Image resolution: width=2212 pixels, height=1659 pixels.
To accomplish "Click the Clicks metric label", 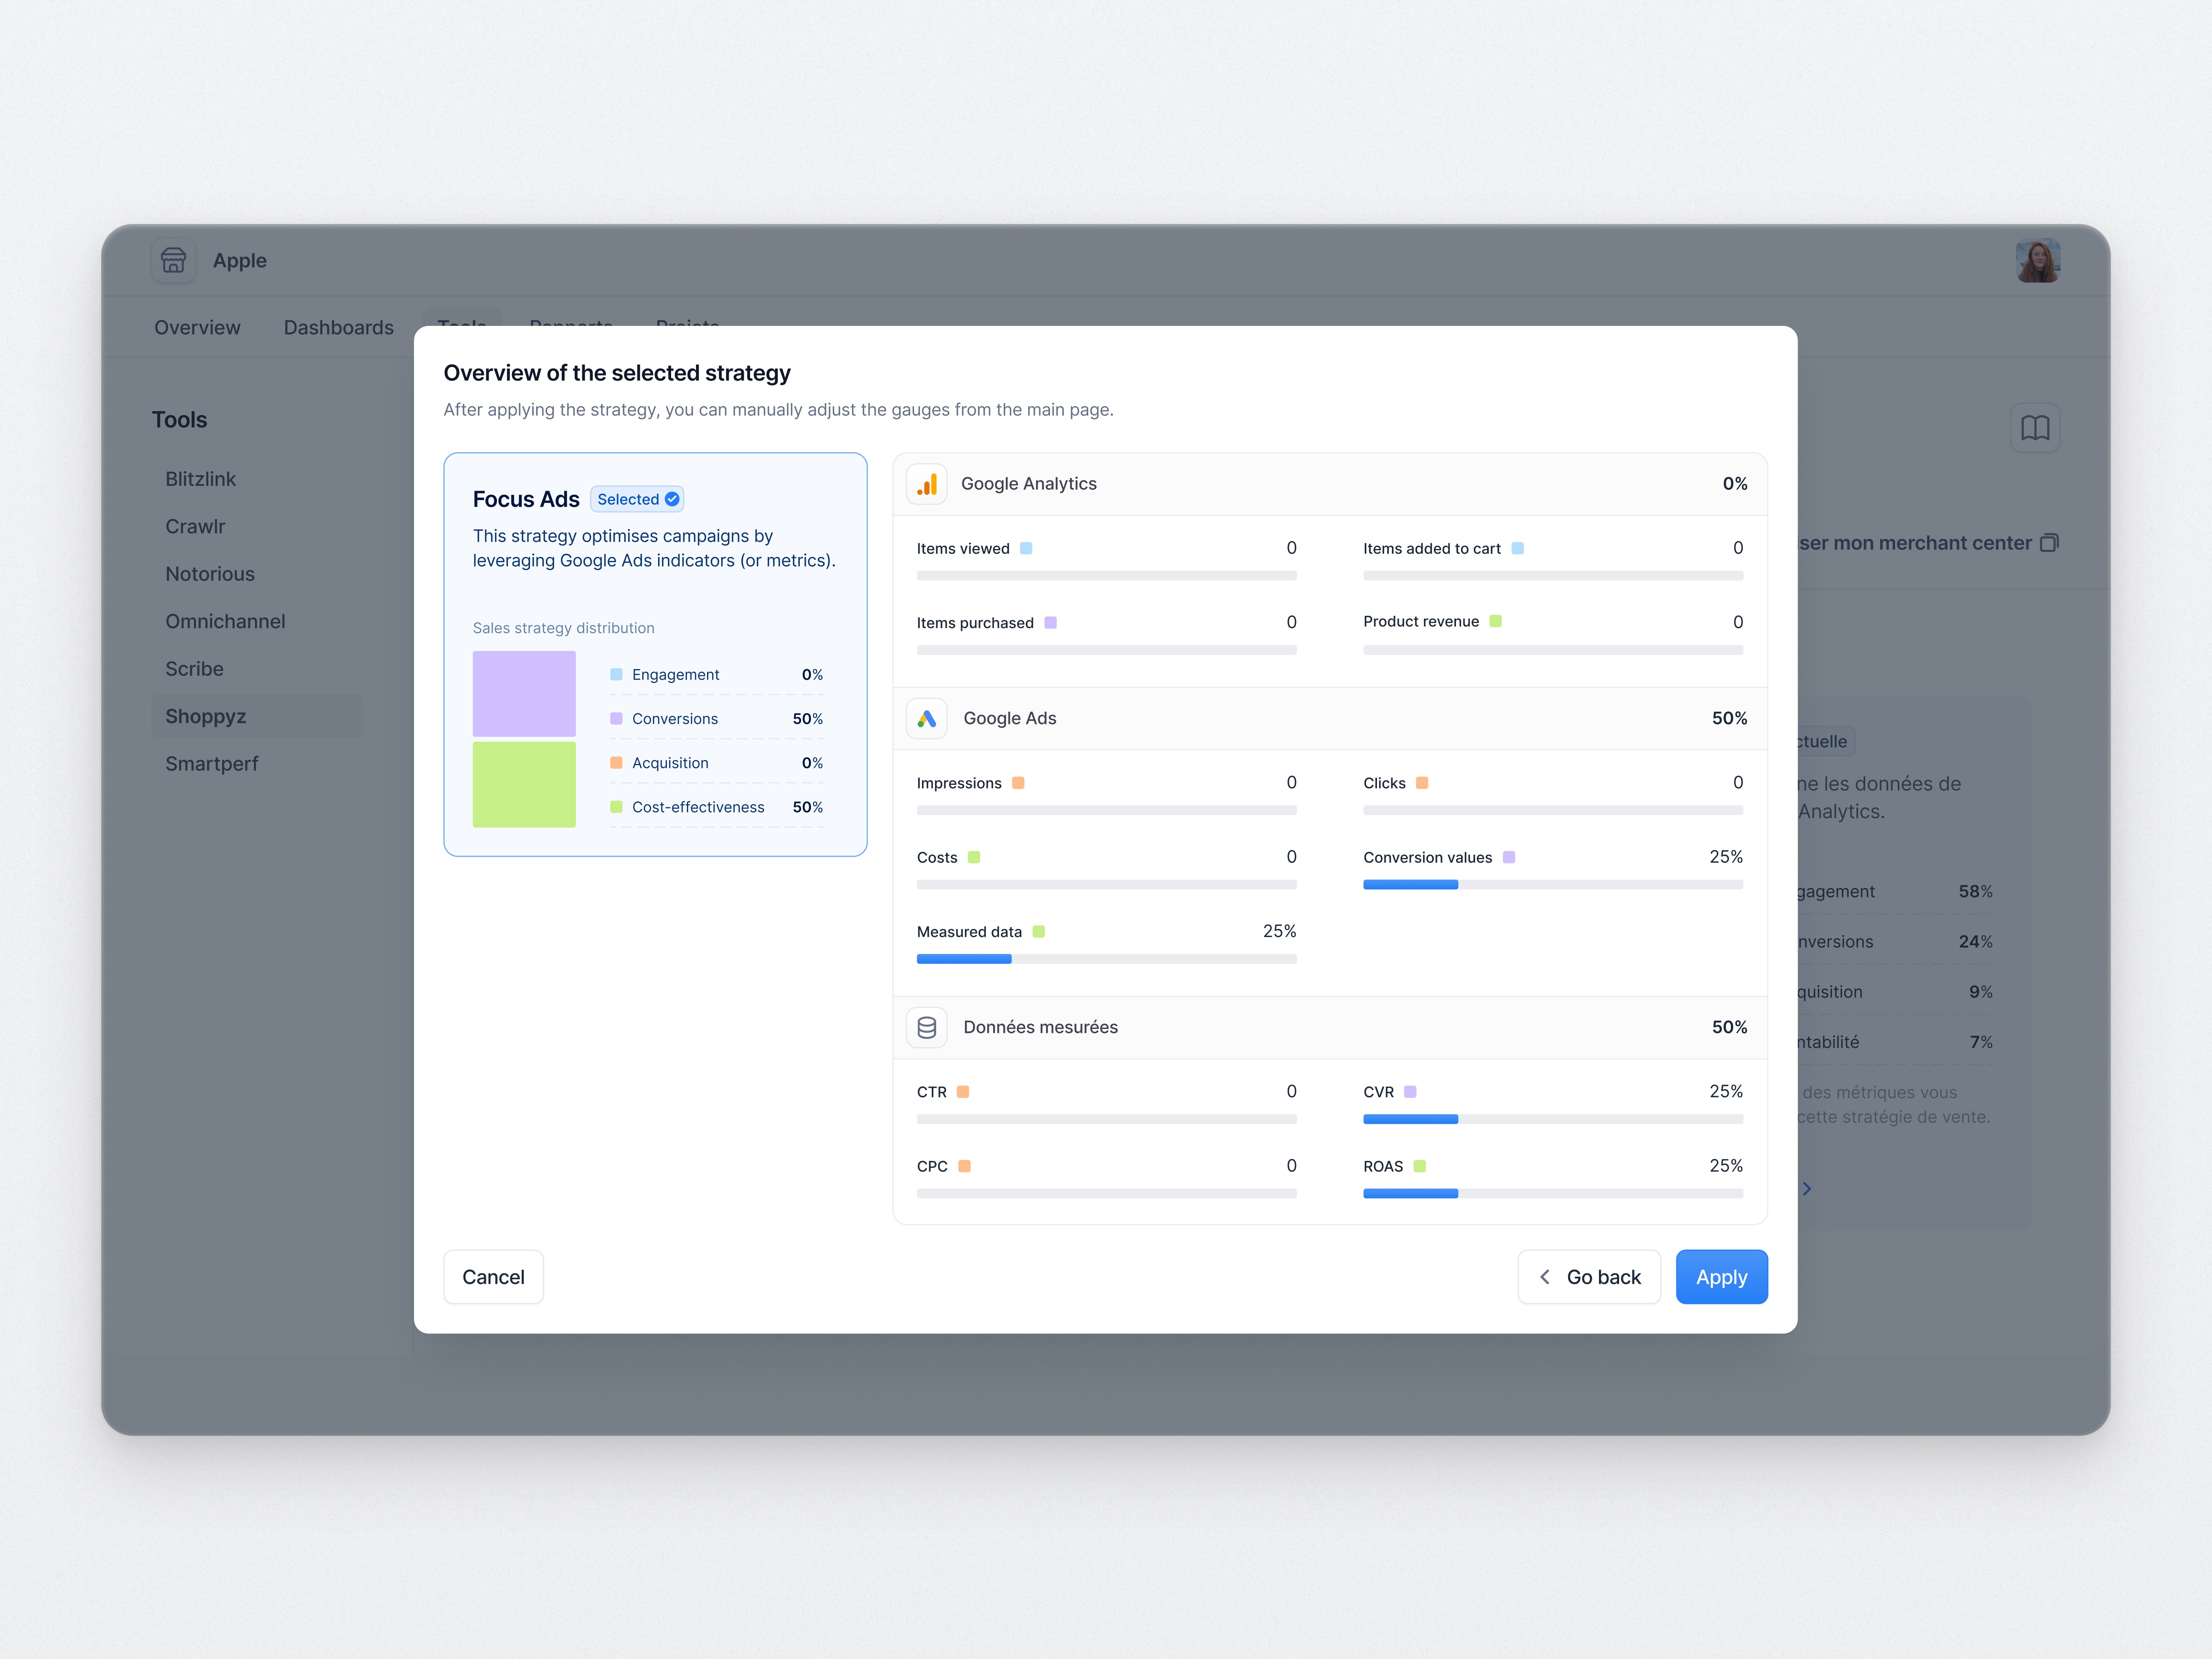I will click(1384, 783).
